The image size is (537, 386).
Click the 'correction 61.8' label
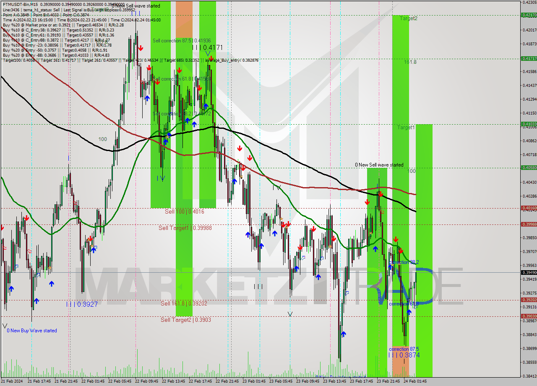click(x=404, y=304)
